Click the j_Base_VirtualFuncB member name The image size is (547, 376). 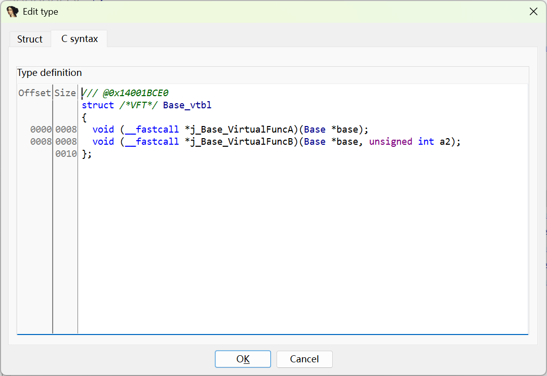tap(241, 142)
